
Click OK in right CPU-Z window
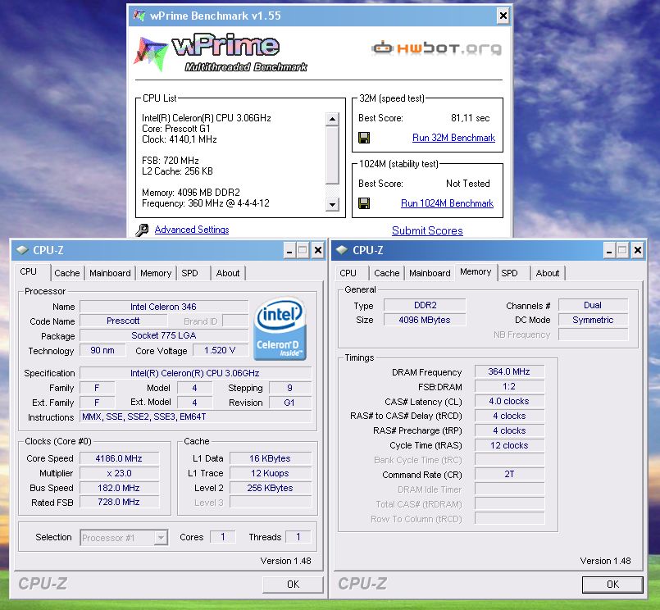pyautogui.click(x=613, y=585)
